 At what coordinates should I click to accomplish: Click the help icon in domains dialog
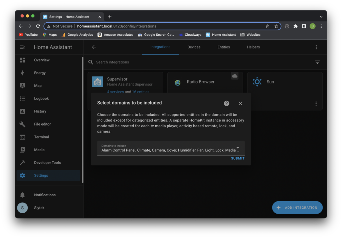(x=226, y=103)
